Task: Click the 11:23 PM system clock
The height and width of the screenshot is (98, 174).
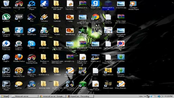Action: (x=168, y=96)
